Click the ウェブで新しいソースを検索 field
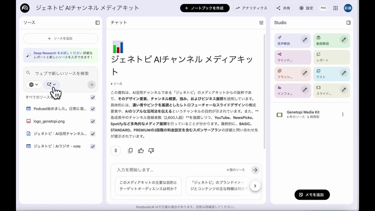 62,73
